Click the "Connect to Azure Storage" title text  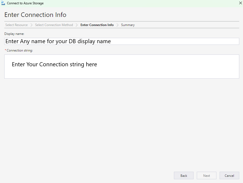[x=25, y=3]
